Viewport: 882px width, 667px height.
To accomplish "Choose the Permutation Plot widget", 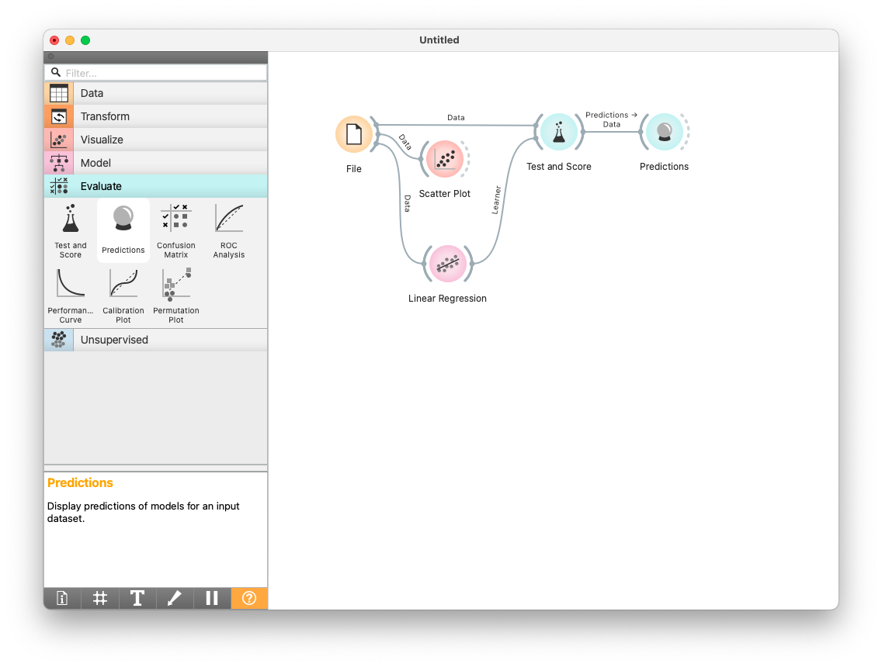I will [176, 295].
